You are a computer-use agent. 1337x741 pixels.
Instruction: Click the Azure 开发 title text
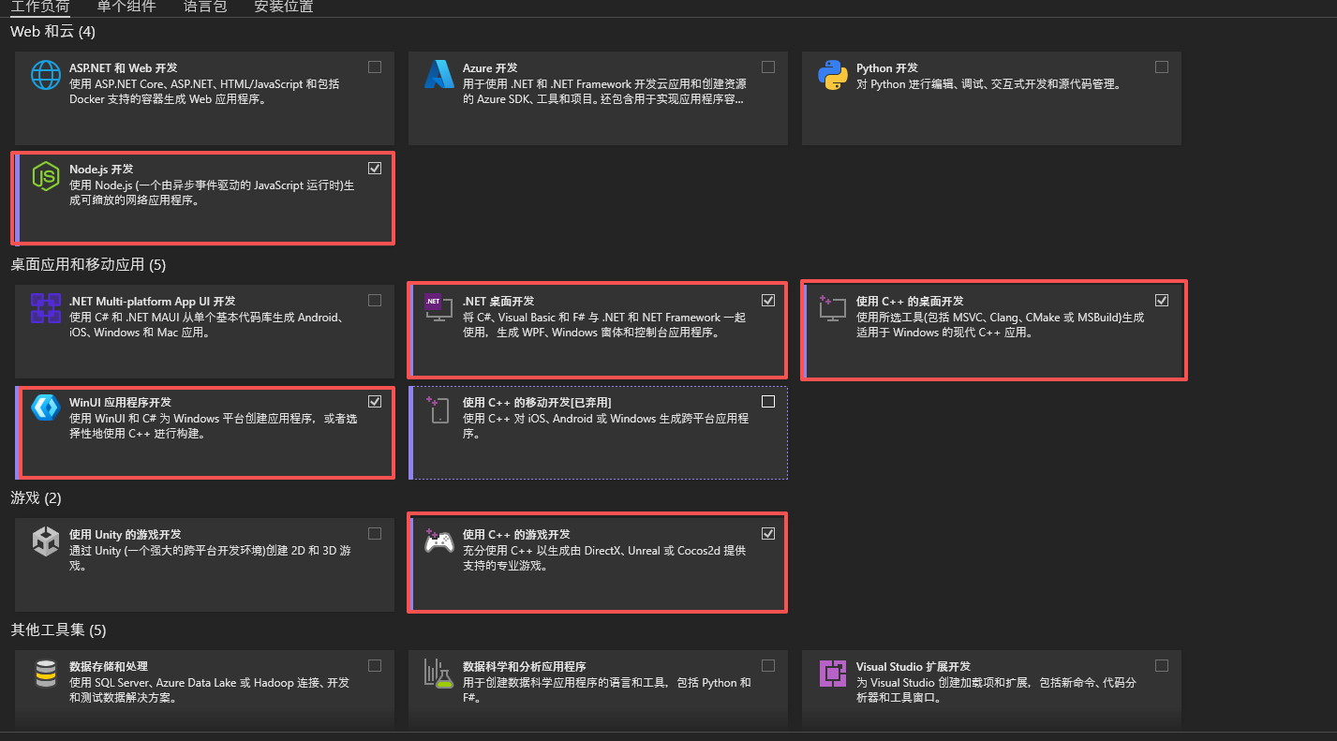[x=490, y=68]
